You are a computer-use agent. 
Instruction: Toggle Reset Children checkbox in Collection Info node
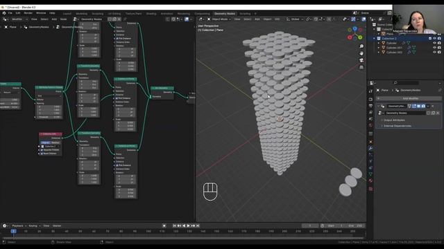(42, 154)
